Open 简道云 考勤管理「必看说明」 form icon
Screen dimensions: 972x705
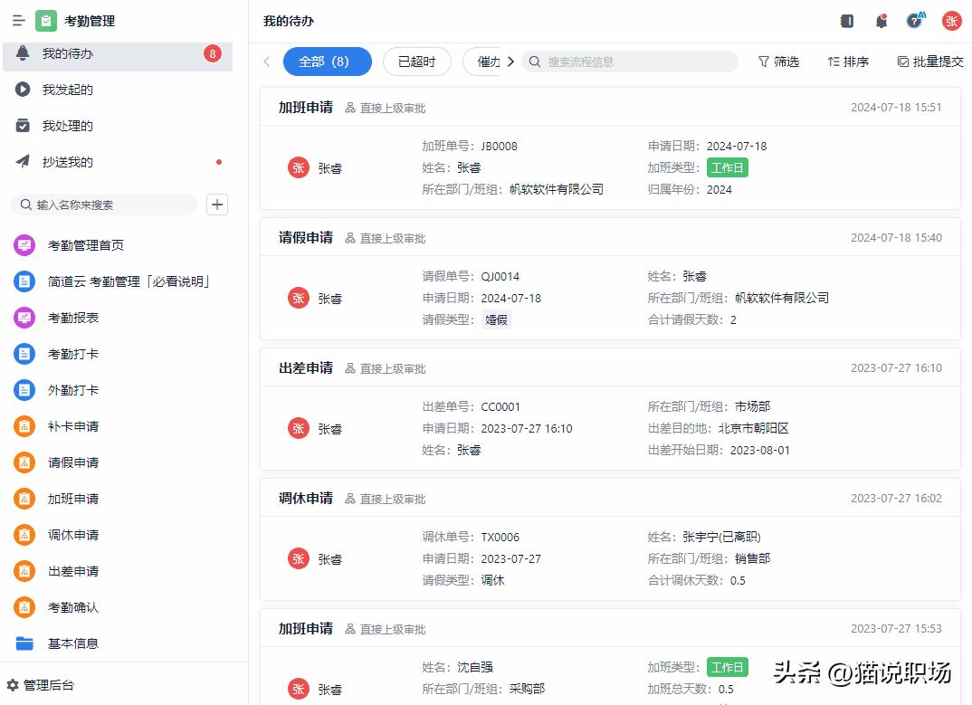point(24,281)
